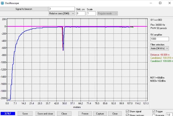Open the Regular mode dropdown
173x116 pixels.
tap(107, 13)
